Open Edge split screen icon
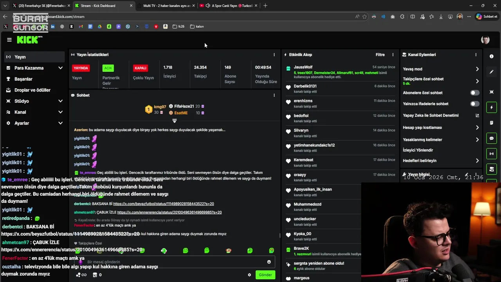501x282 pixels. pyautogui.click(x=413, y=16)
